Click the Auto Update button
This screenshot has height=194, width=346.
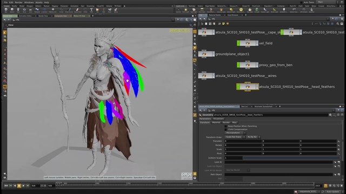tap(333, 192)
